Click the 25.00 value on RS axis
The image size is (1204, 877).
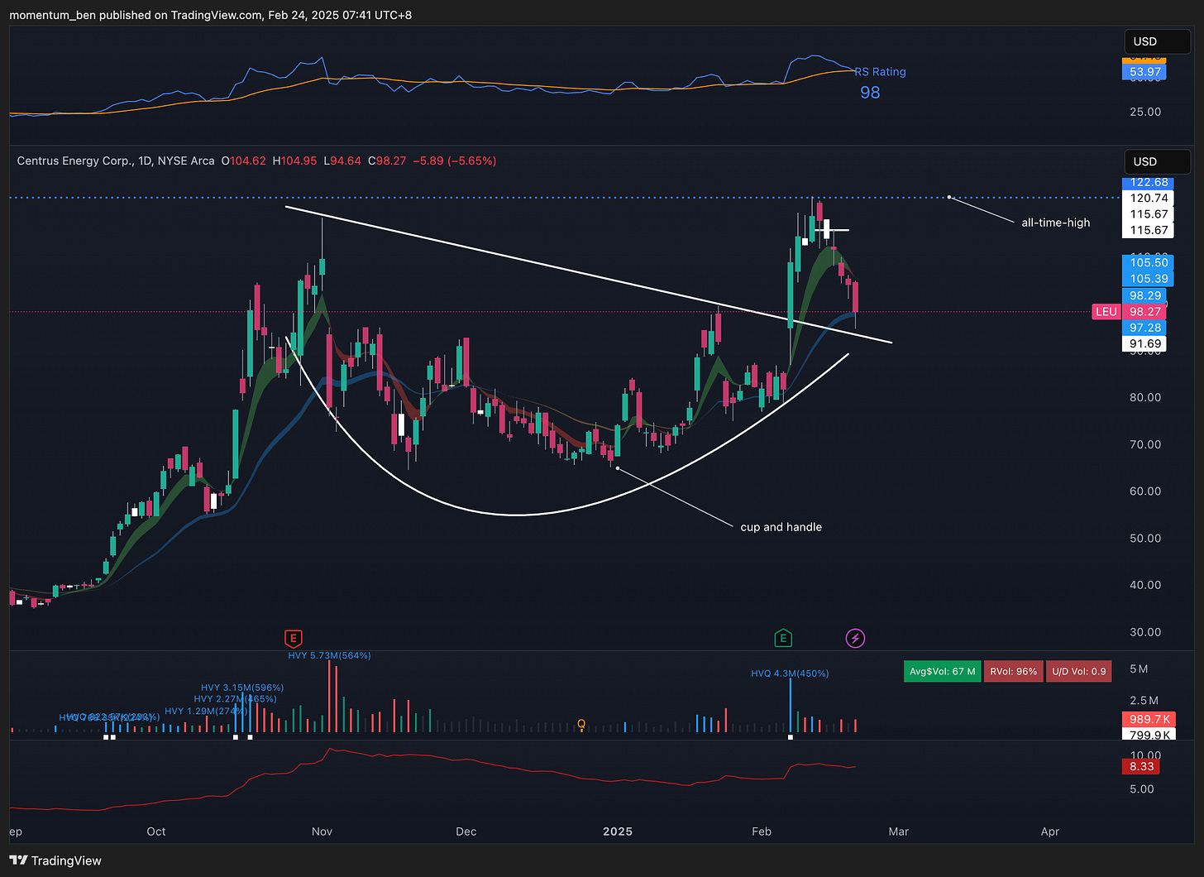tap(1145, 112)
